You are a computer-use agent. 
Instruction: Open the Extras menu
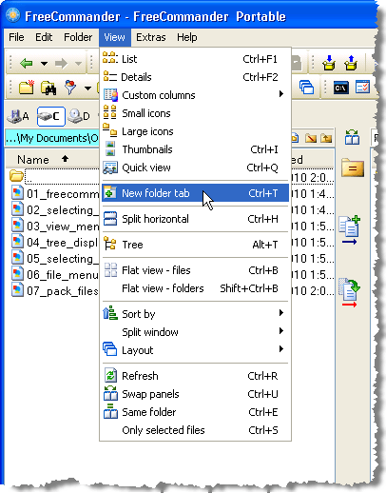[151, 37]
